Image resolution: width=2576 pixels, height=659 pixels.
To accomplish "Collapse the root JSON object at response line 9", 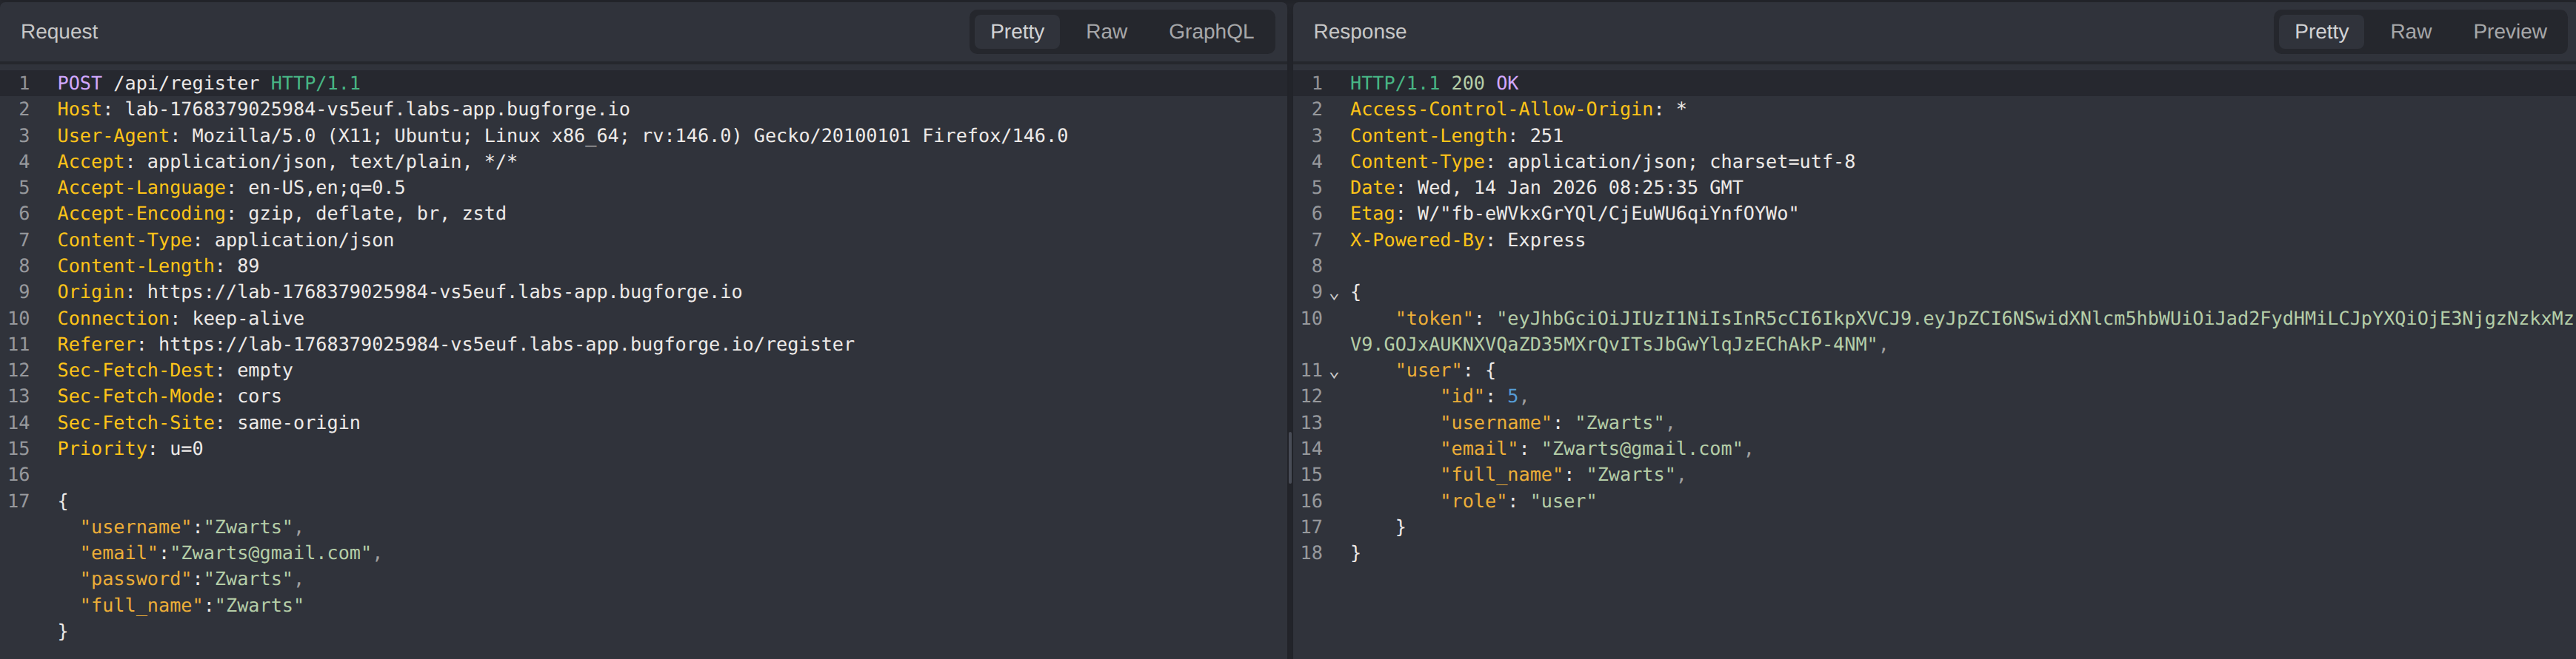I will click(x=1334, y=294).
